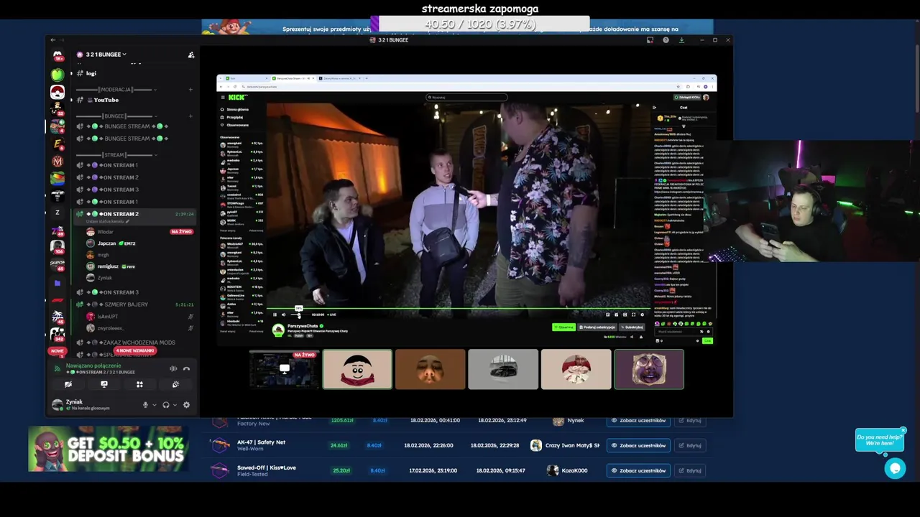Add channel in BUNGEE category plus icon
920x517 pixels.
click(x=190, y=116)
